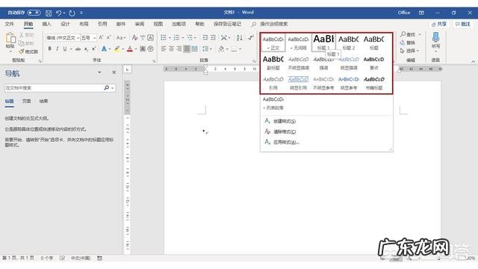
Task: Toggle the AutoSave switch in title bar
Action: coord(34,13)
